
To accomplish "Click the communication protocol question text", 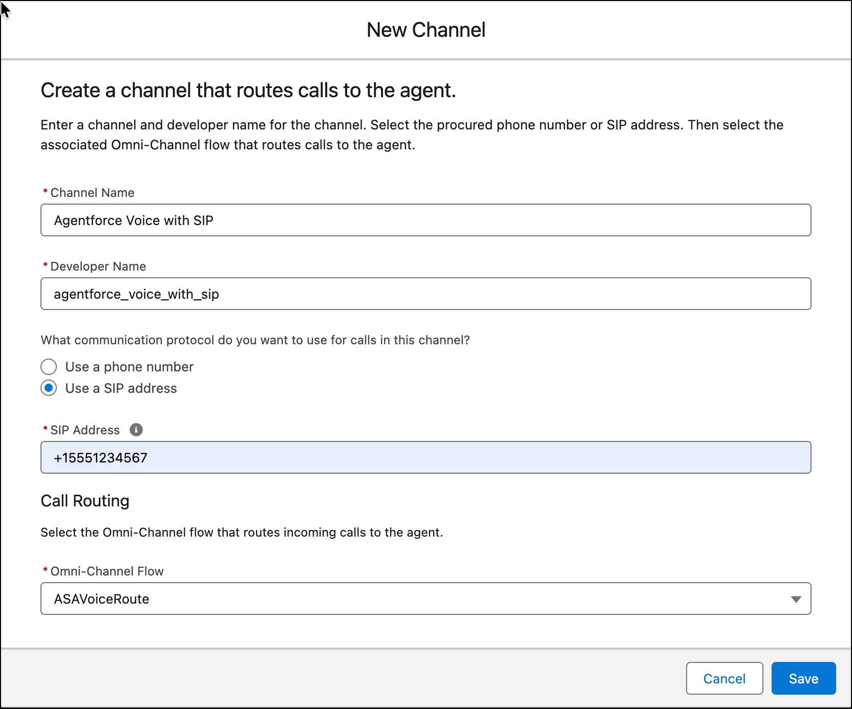I will pos(255,340).
